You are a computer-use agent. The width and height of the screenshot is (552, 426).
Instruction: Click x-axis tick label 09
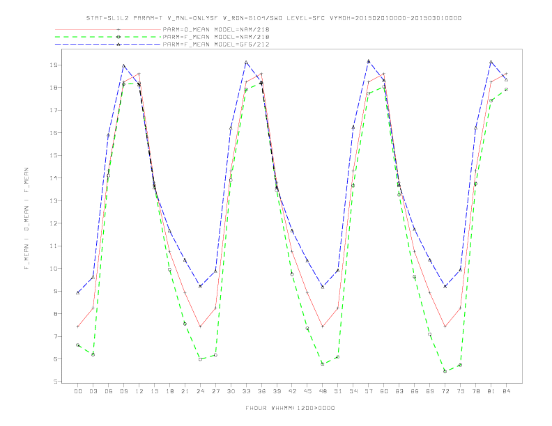[123, 391]
